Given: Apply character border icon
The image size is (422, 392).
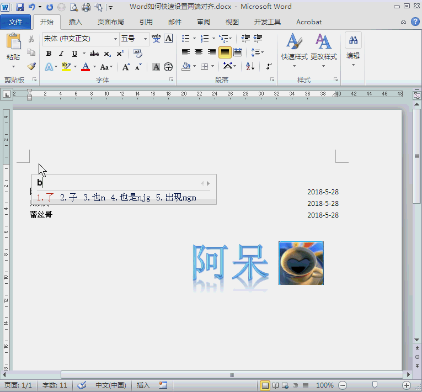Looking at the screenshot, I should point(168,38).
